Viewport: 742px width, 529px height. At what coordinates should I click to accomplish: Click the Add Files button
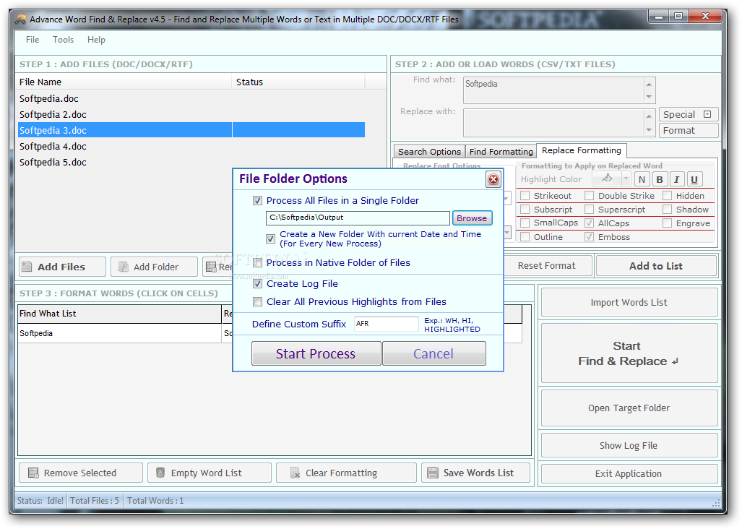[x=62, y=267]
